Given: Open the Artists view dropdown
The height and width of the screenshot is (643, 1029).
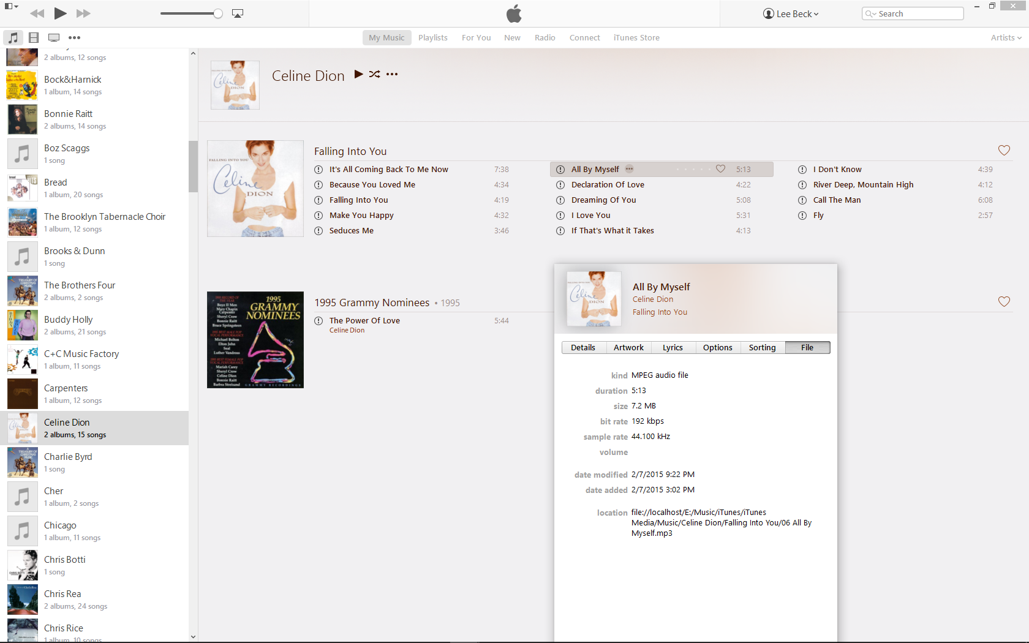Looking at the screenshot, I should 1006,38.
